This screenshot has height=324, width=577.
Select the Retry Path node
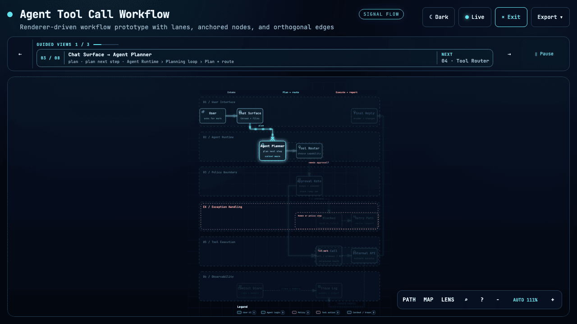364,220
